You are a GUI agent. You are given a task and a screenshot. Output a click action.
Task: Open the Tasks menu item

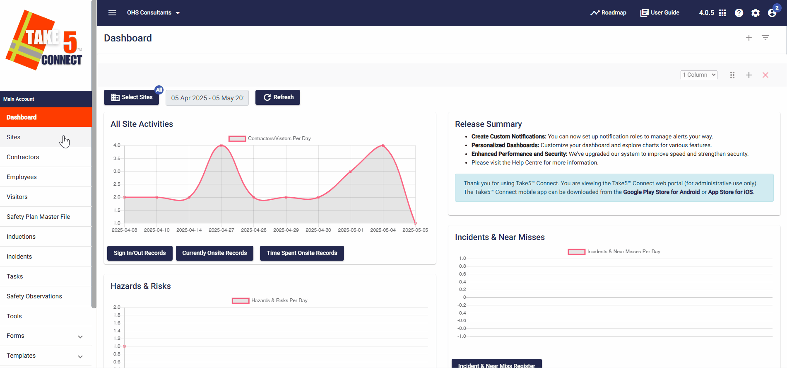point(46,276)
